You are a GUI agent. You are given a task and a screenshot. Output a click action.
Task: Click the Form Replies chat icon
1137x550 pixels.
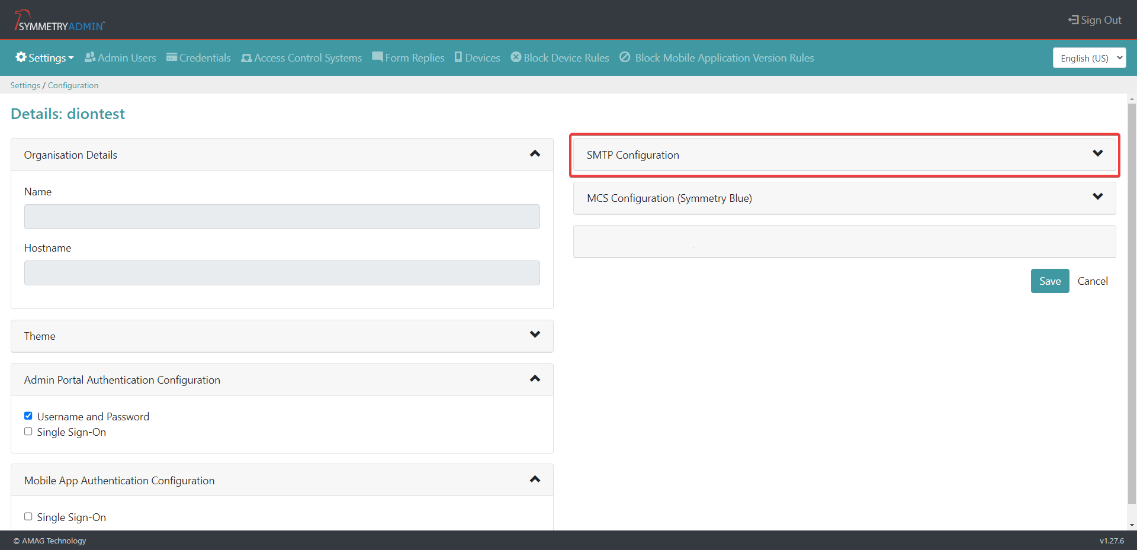(377, 57)
